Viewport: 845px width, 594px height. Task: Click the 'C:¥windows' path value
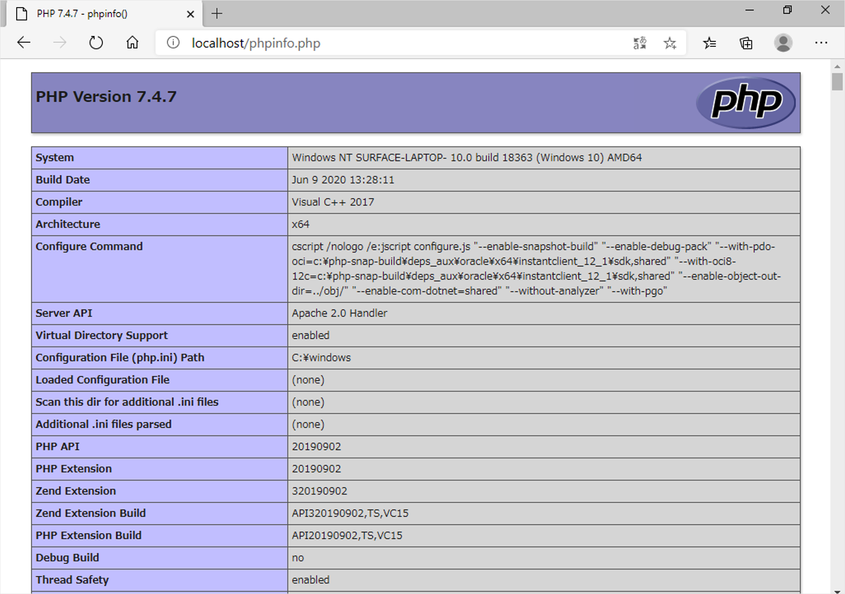[321, 358]
